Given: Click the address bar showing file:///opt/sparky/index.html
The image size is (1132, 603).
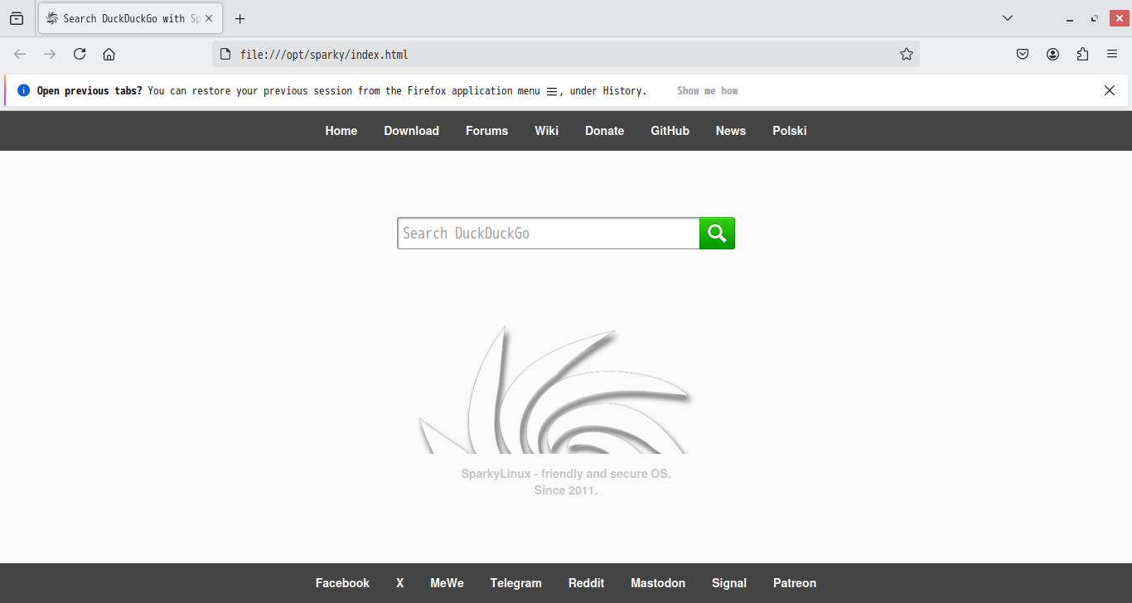Looking at the screenshot, I should point(566,54).
